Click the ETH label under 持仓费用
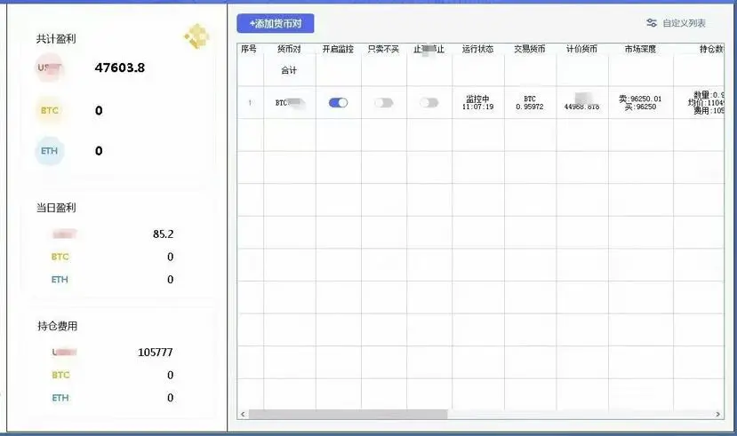Viewport: 737px width, 436px height. (x=60, y=398)
